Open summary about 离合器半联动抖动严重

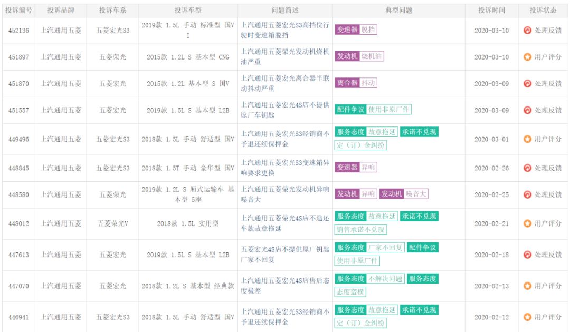pyautogui.click(x=285, y=83)
